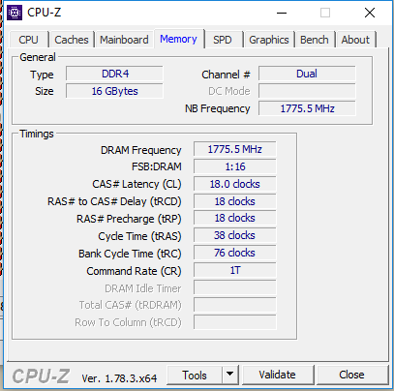Click the Cycle Time 38 clocks value

coord(235,235)
